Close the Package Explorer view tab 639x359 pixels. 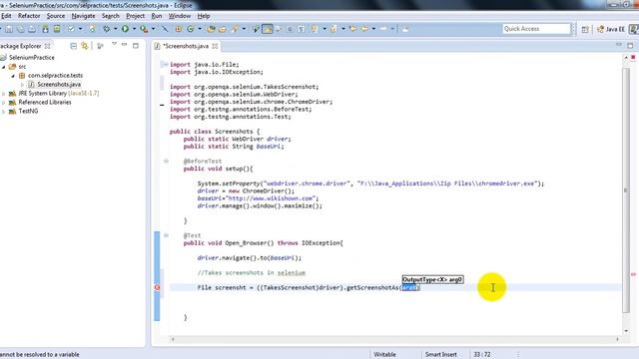(x=48, y=46)
